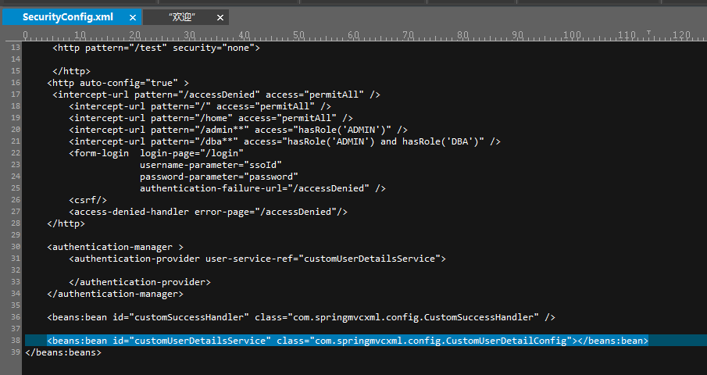Image resolution: width=707 pixels, height=375 pixels.
Task: Close the SecurityConfig.xml tab
Action: coord(133,17)
